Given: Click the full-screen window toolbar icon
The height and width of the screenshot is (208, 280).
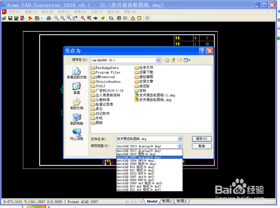Looking at the screenshot, I should pyautogui.click(x=119, y=18).
